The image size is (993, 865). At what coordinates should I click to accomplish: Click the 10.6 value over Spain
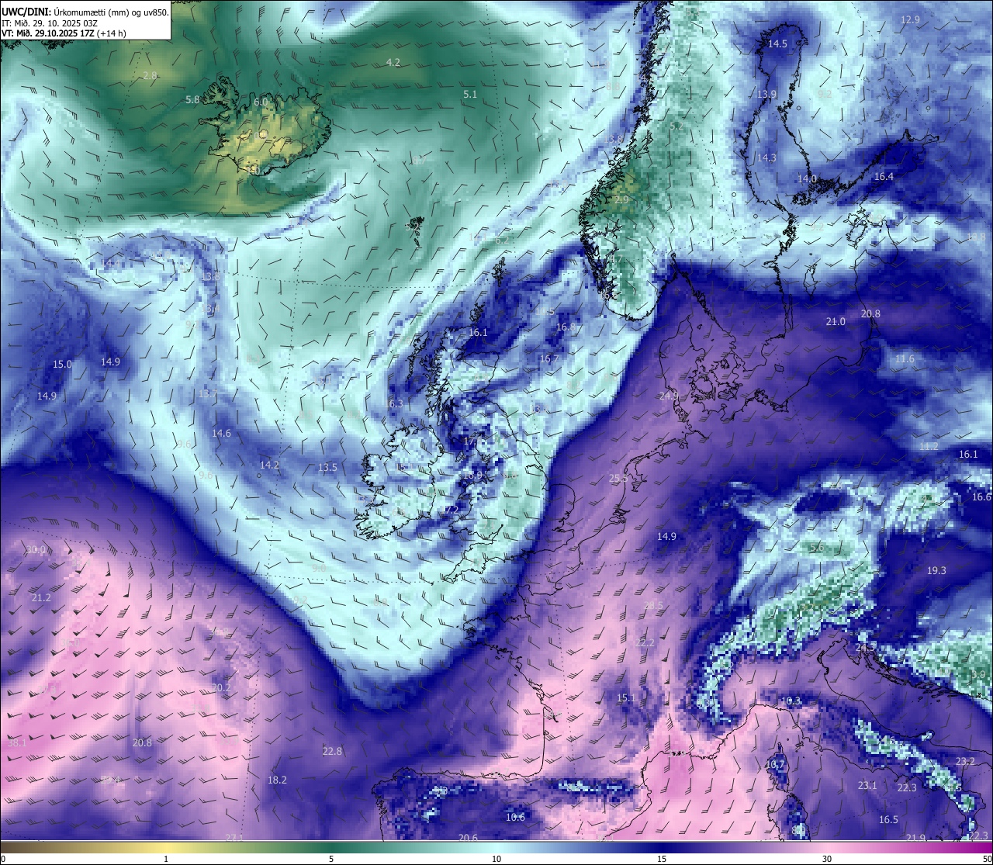515,817
